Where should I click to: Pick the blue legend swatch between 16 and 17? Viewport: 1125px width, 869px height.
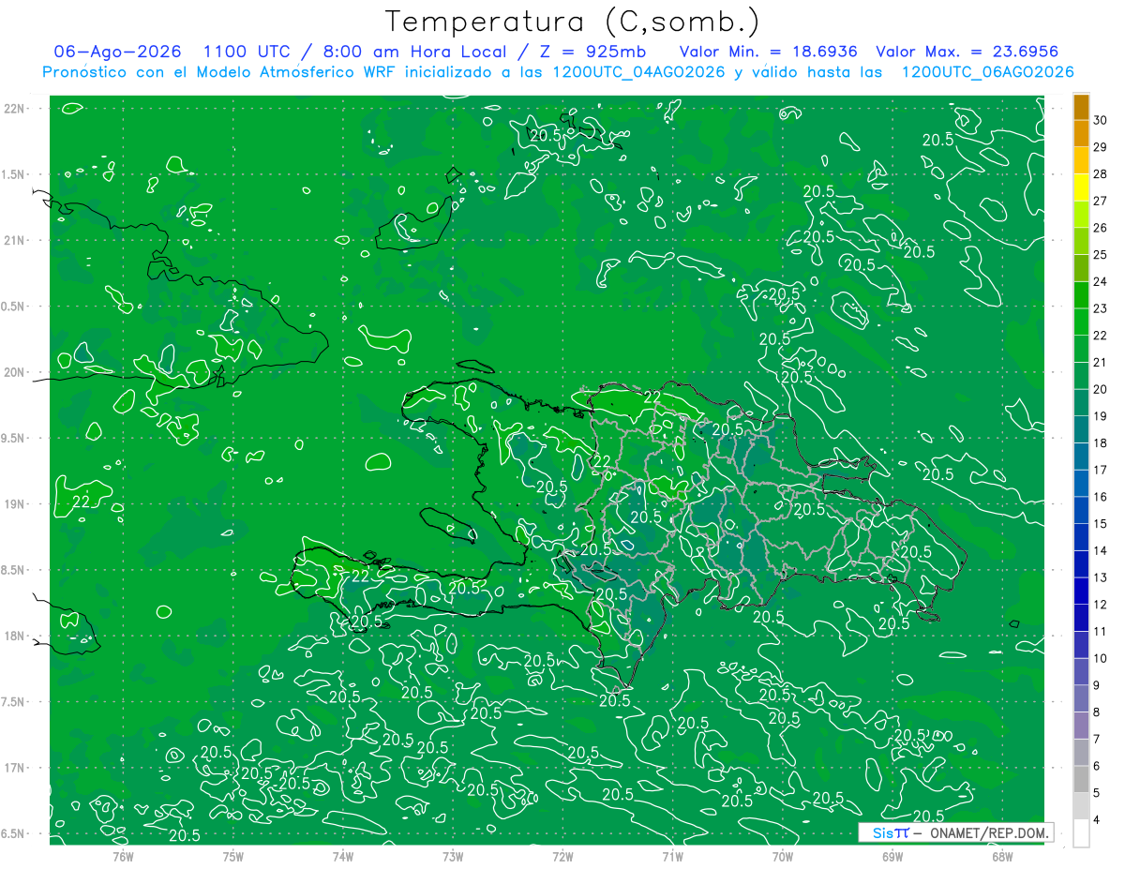point(1081,484)
